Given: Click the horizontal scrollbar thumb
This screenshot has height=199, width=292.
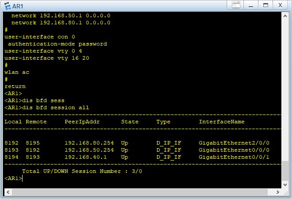Looking at the screenshot, I should 140,192.
